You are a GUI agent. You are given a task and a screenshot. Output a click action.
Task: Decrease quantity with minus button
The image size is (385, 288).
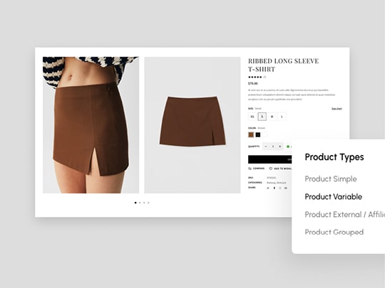click(x=266, y=146)
